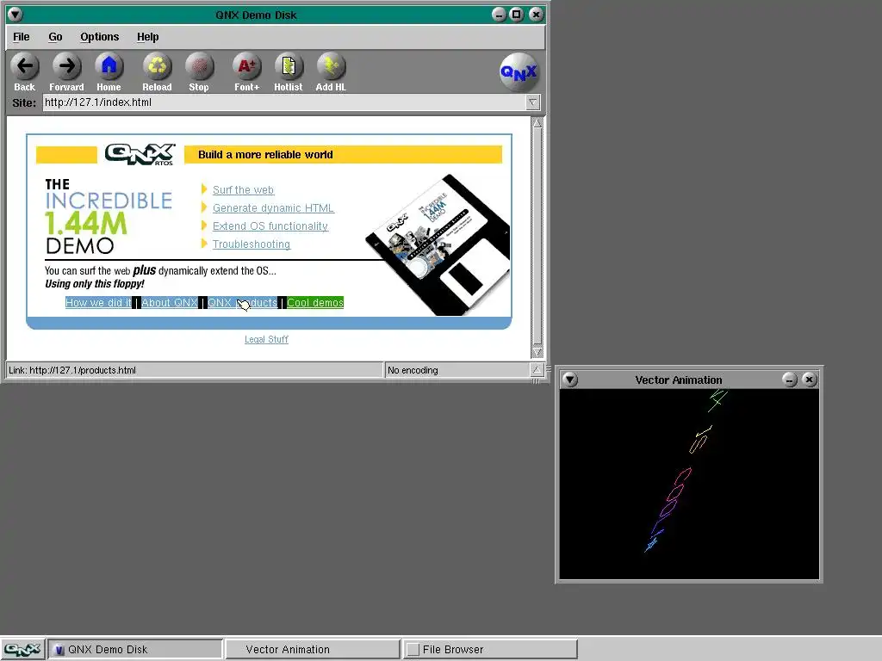This screenshot has height=661, width=882.
Task: Open the Hotlist icon
Action: point(289,66)
